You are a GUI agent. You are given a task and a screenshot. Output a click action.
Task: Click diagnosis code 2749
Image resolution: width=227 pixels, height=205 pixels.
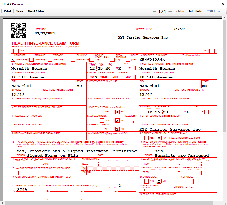[22, 190]
